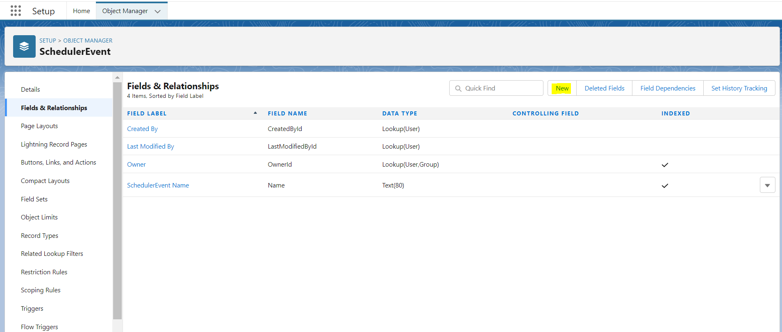Viewport: 782px width, 332px height.
Task: Select Page Layouts in the sidebar
Action: pos(39,126)
